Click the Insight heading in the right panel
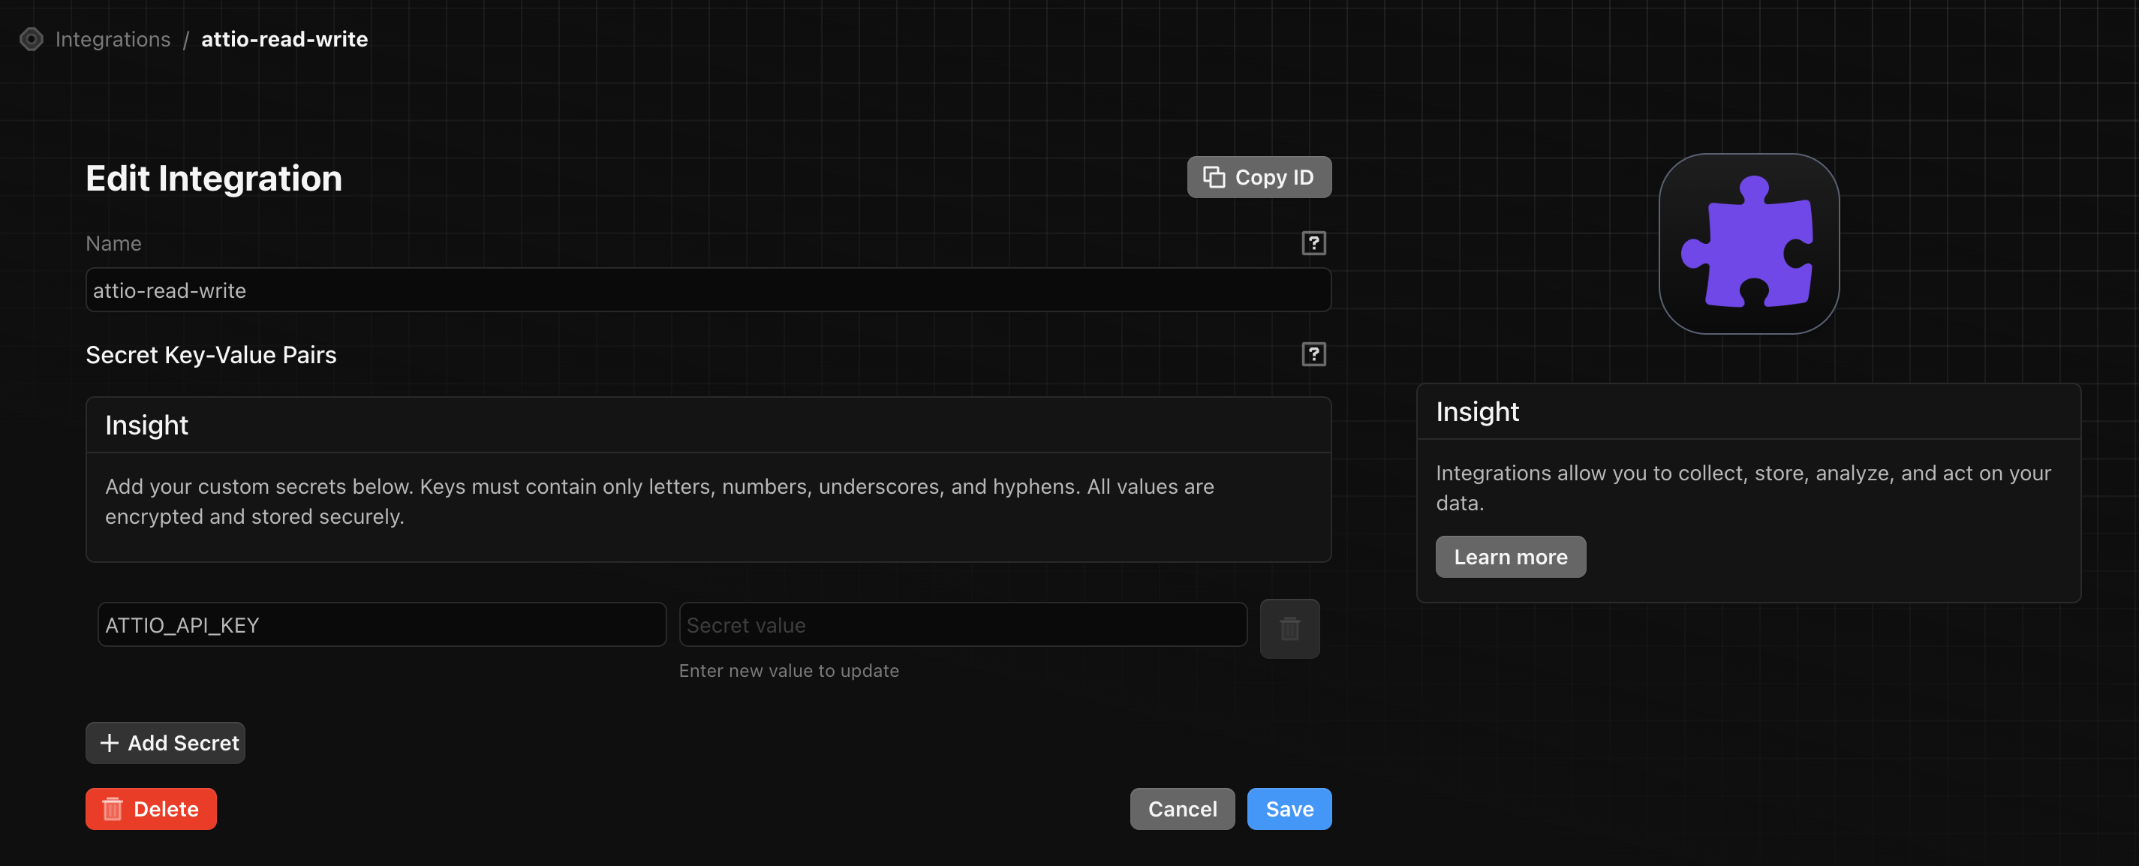The height and width of the screenshot is (866, 2139). click(1477, 412)
